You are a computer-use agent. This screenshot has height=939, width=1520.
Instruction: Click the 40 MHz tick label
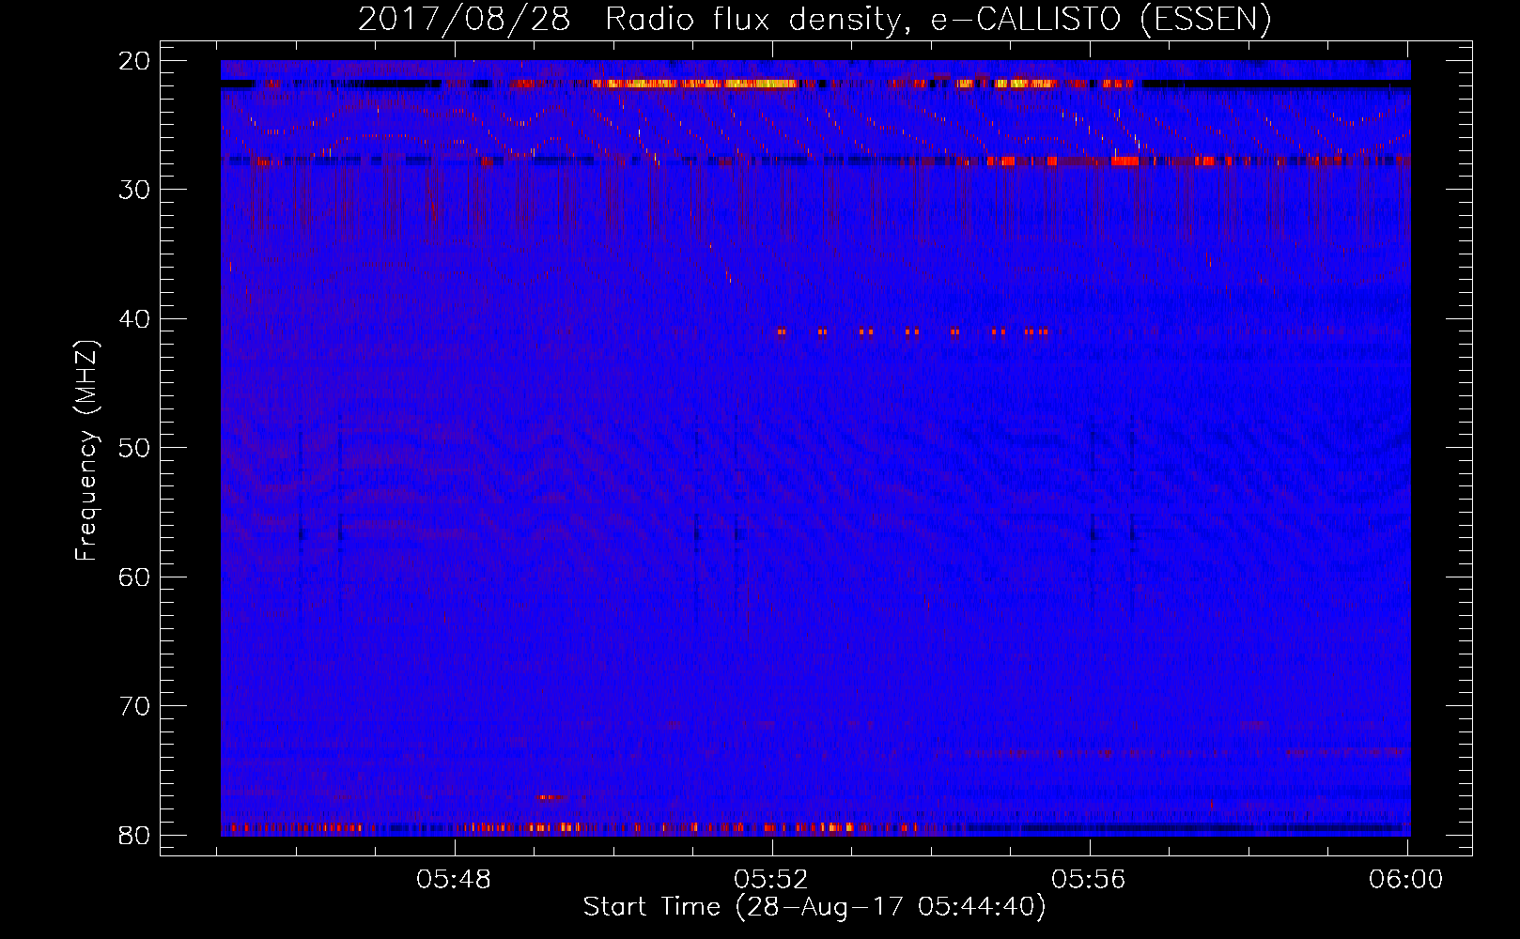tap(134, 319)
